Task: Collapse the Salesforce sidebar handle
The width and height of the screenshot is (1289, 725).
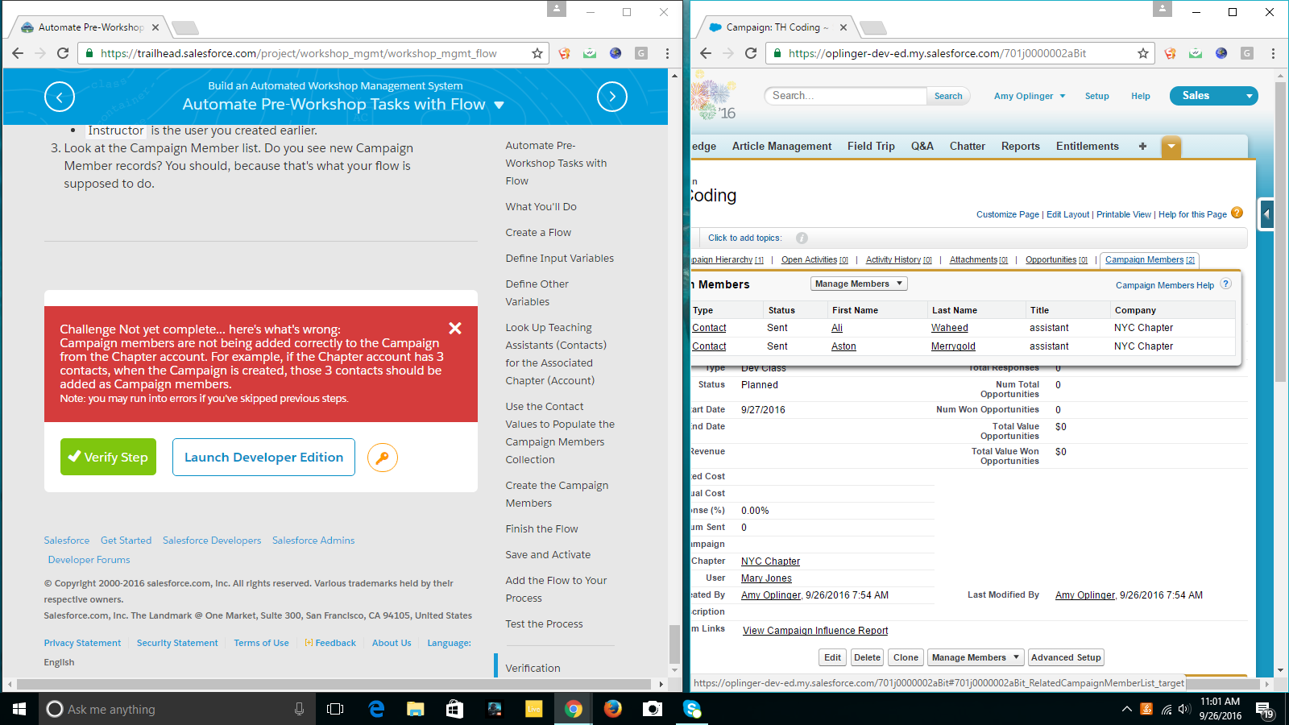Action: point(1266,214)
